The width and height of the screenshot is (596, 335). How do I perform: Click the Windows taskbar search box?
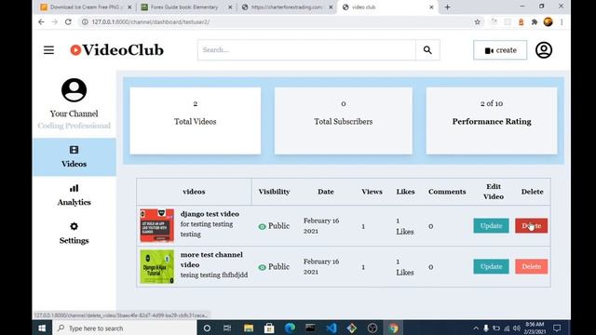coord(124,328)
